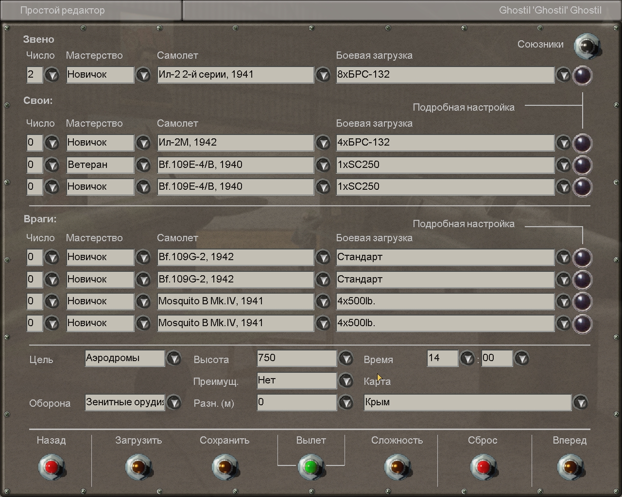
Task: Open the Оборона Зенитные орудия dropdown
Action: [x=173, y=403]
